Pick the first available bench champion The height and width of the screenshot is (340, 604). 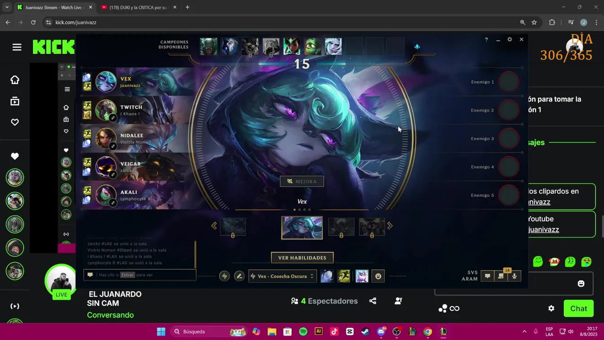(x=209, y=46)
